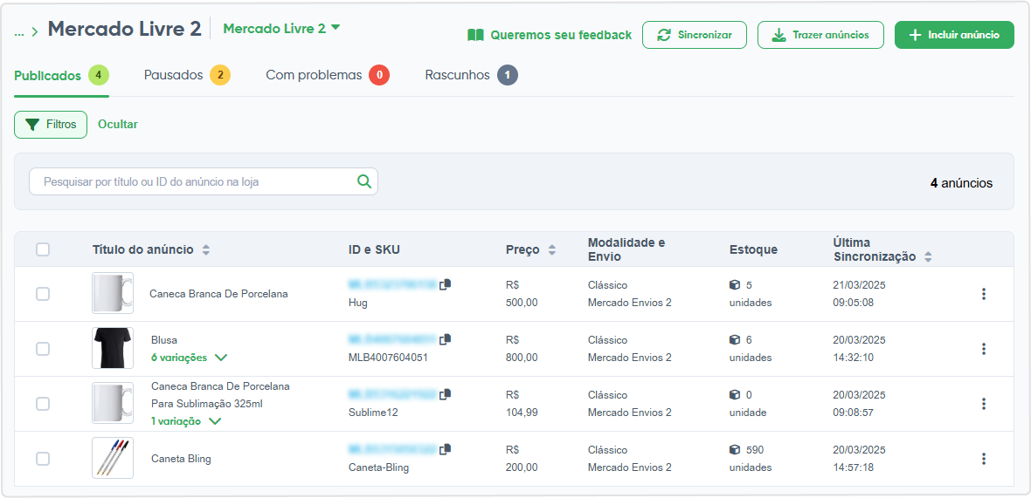Click the SKU text MLB4007604051
Screen dimensions: 1031x498
tap(388, 358)
